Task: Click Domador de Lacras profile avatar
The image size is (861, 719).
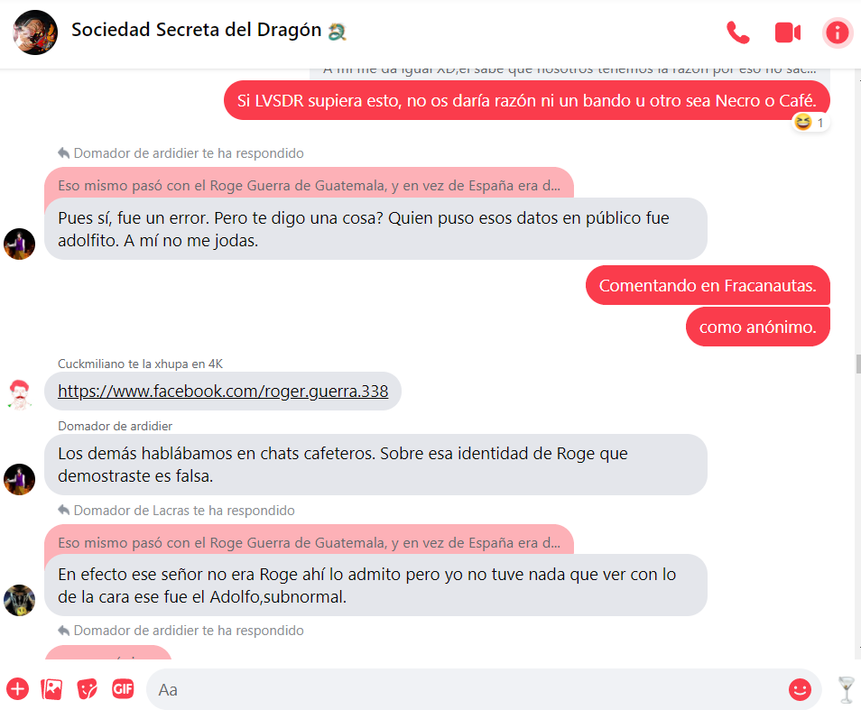Action: click(x=20, y=600)
